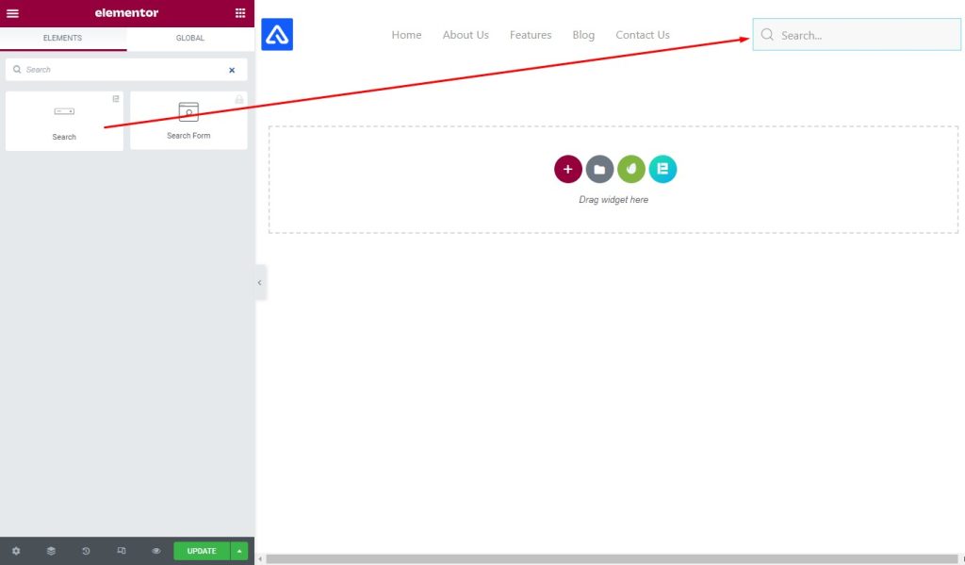965x565 pixels.
Task: Click the teal Essential Addons template button
Action: [662, 169]
